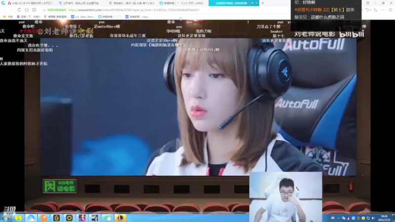Screen dimensions: 395x222
Task: Click the green security label in address bar
Action: pyautogui.click(x=57, y=10)
